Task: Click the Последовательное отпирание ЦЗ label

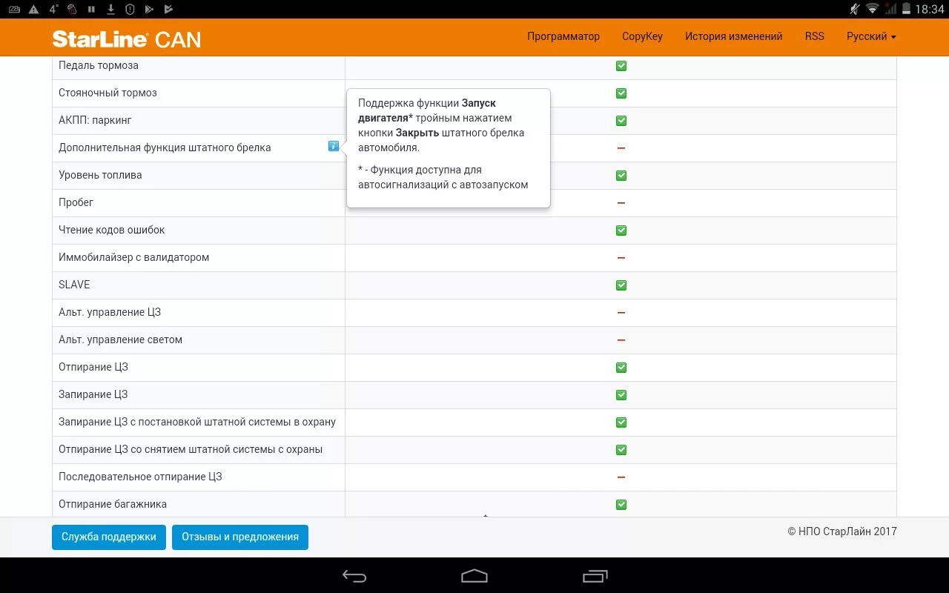Action: point(140,477)
